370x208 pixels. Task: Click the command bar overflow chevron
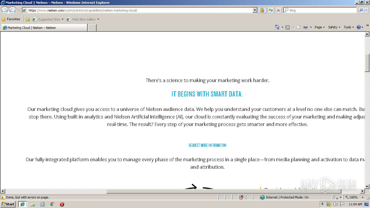coord(368,25)
